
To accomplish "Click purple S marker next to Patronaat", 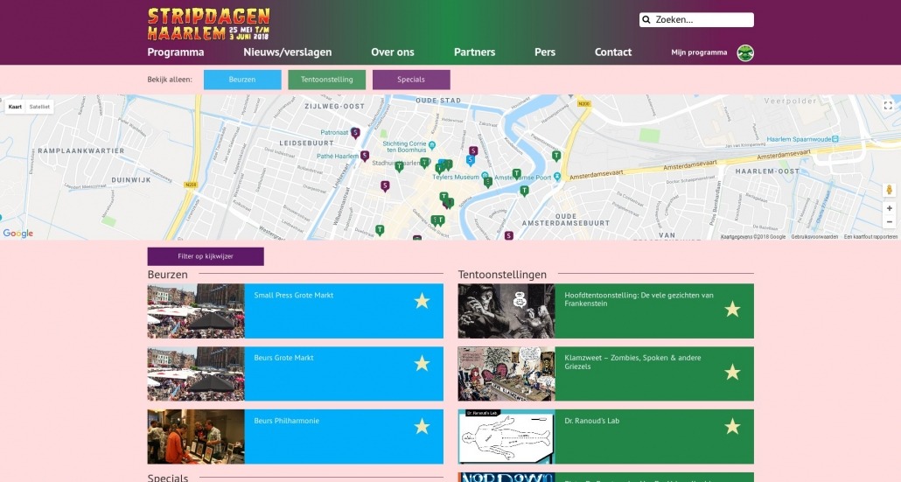I will (355, 133).
